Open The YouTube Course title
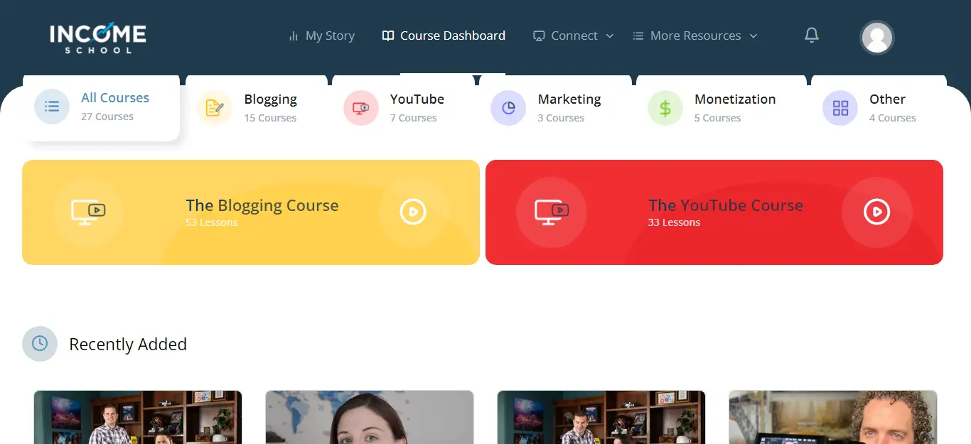This screenshot has width=971, height=444. [726, 205]
